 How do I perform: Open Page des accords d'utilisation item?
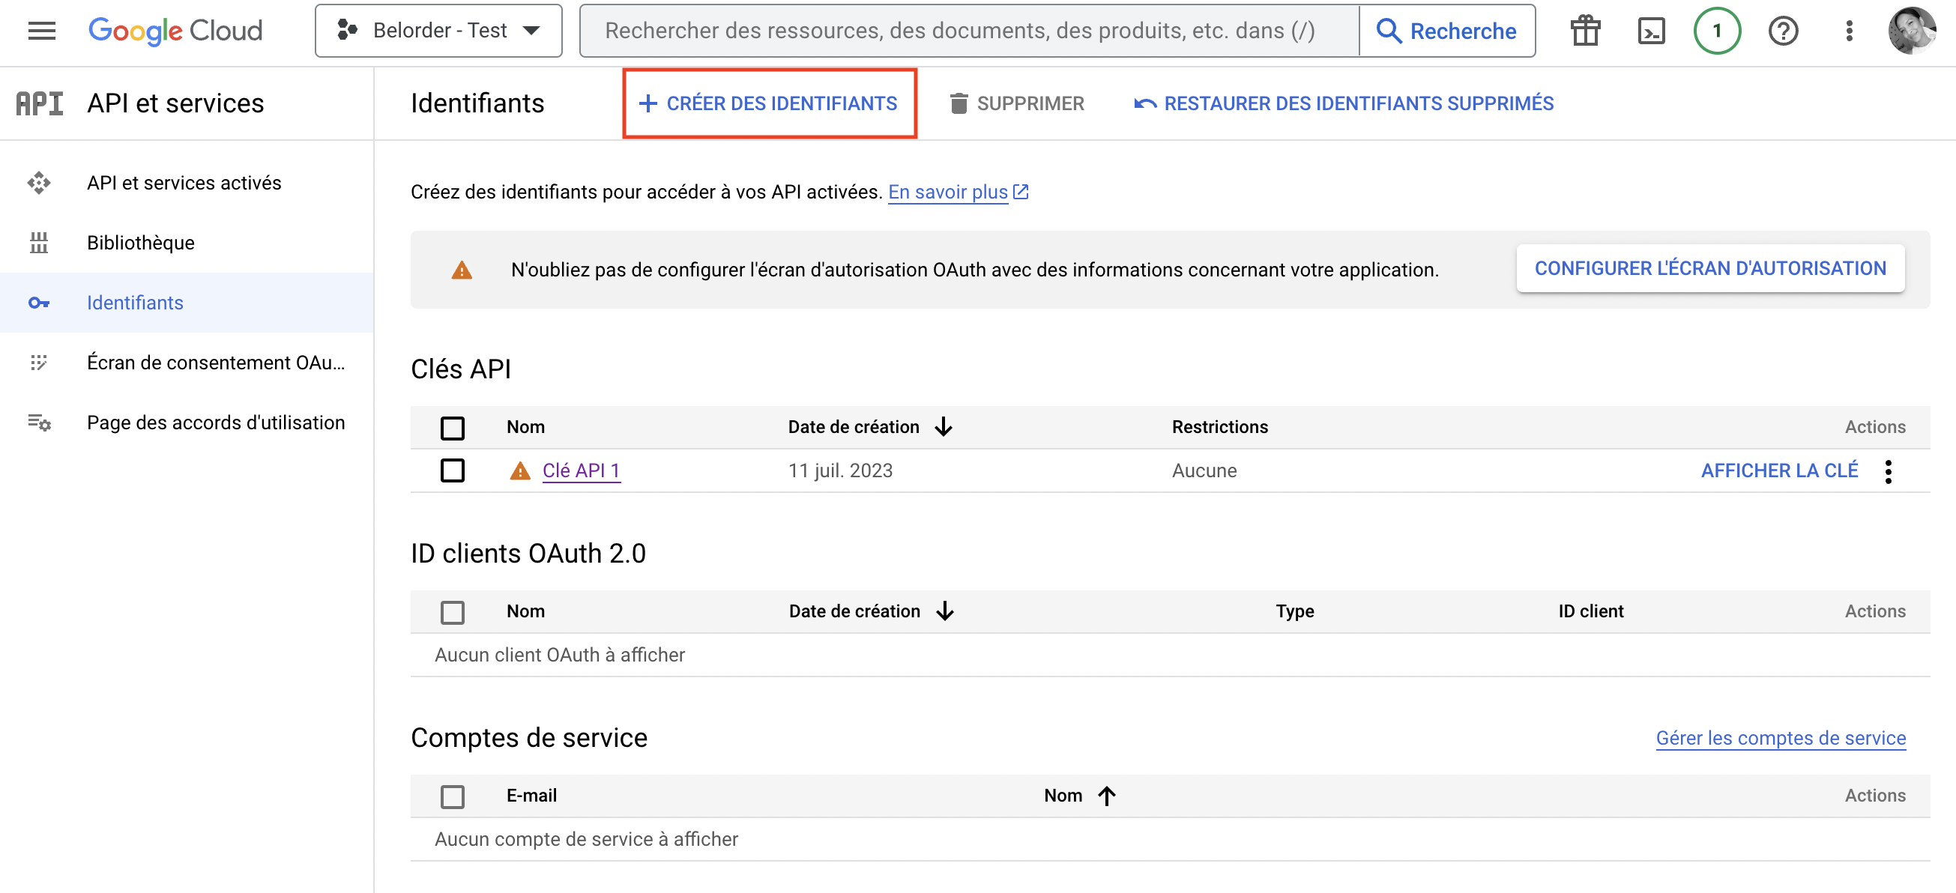coord(187,423)
